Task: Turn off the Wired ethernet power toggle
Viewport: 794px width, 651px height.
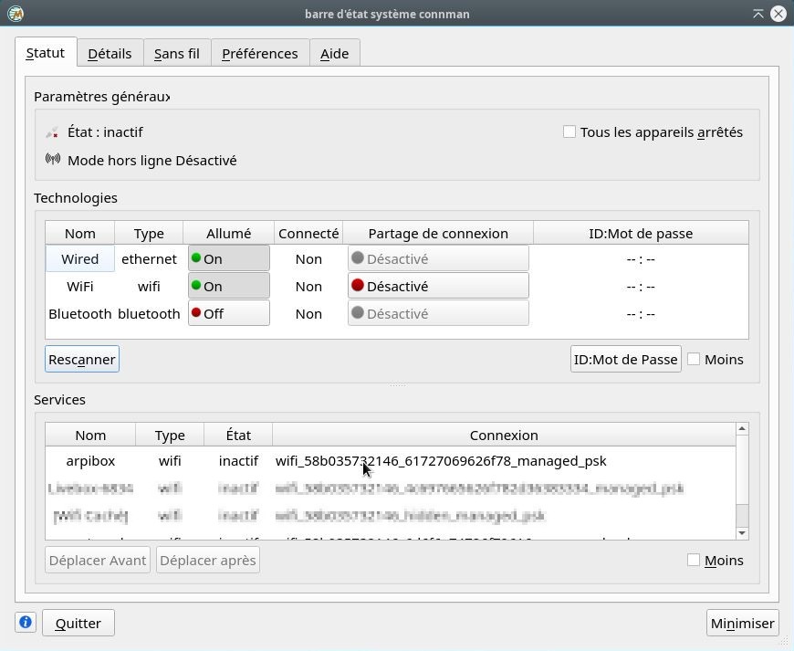Action: click(228, 258)
